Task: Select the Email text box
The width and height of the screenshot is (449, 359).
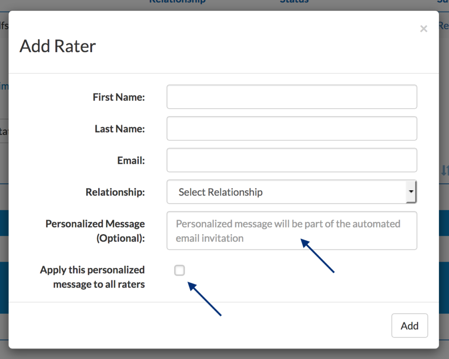Action: [292, 160]
